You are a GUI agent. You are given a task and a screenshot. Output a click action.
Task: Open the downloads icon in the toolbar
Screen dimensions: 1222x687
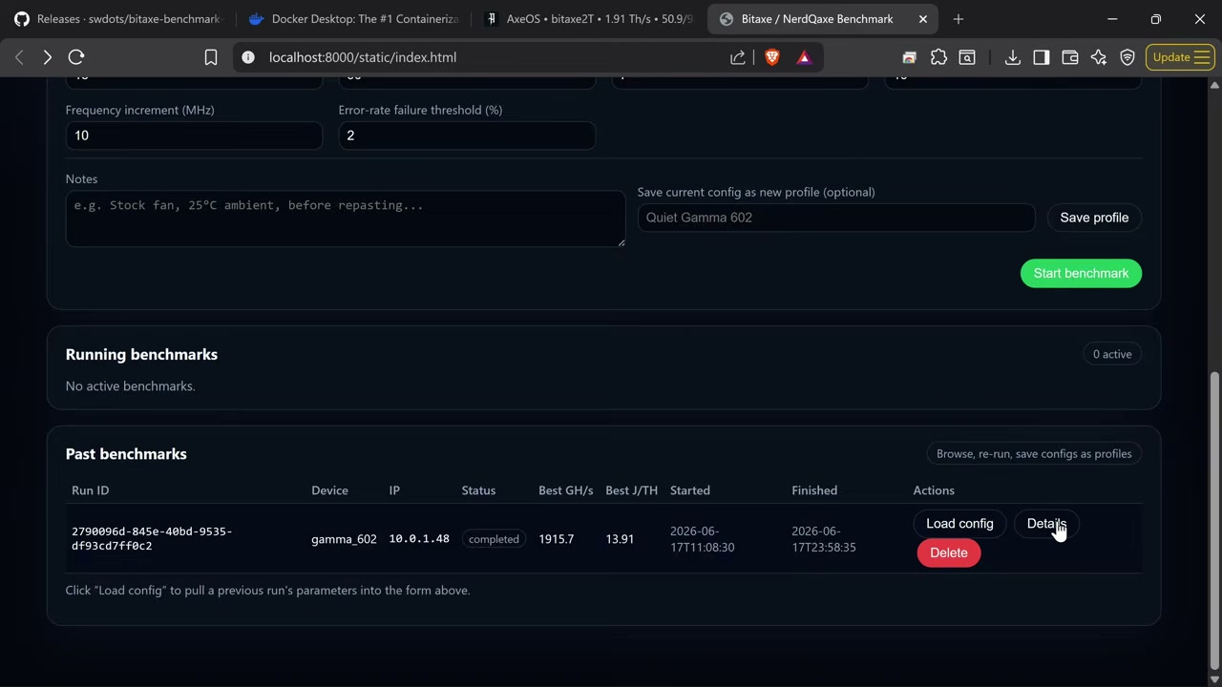[x=1013, y=57]
